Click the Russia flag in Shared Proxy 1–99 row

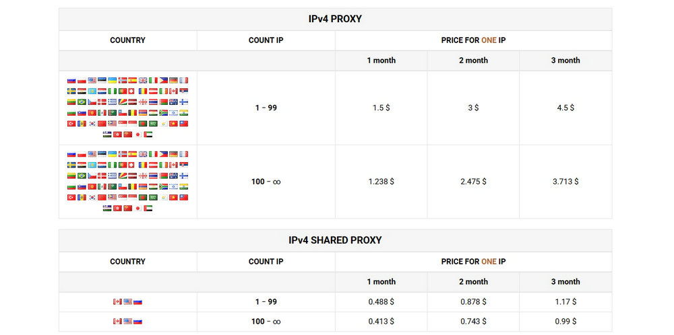coord(138,301)
